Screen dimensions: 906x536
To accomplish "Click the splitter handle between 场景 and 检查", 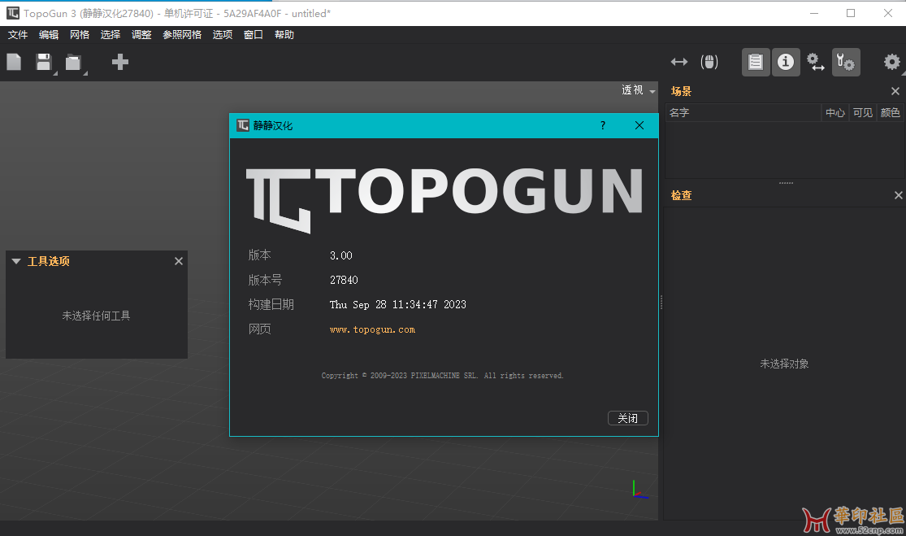I will tap(786, 183).
